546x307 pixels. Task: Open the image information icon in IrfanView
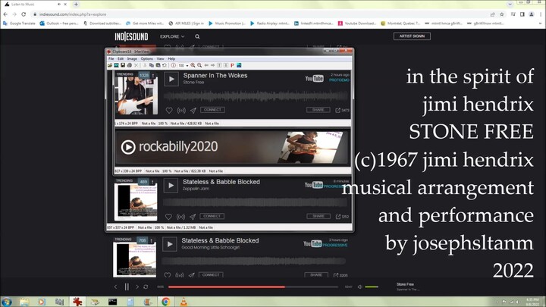(173, 65)
